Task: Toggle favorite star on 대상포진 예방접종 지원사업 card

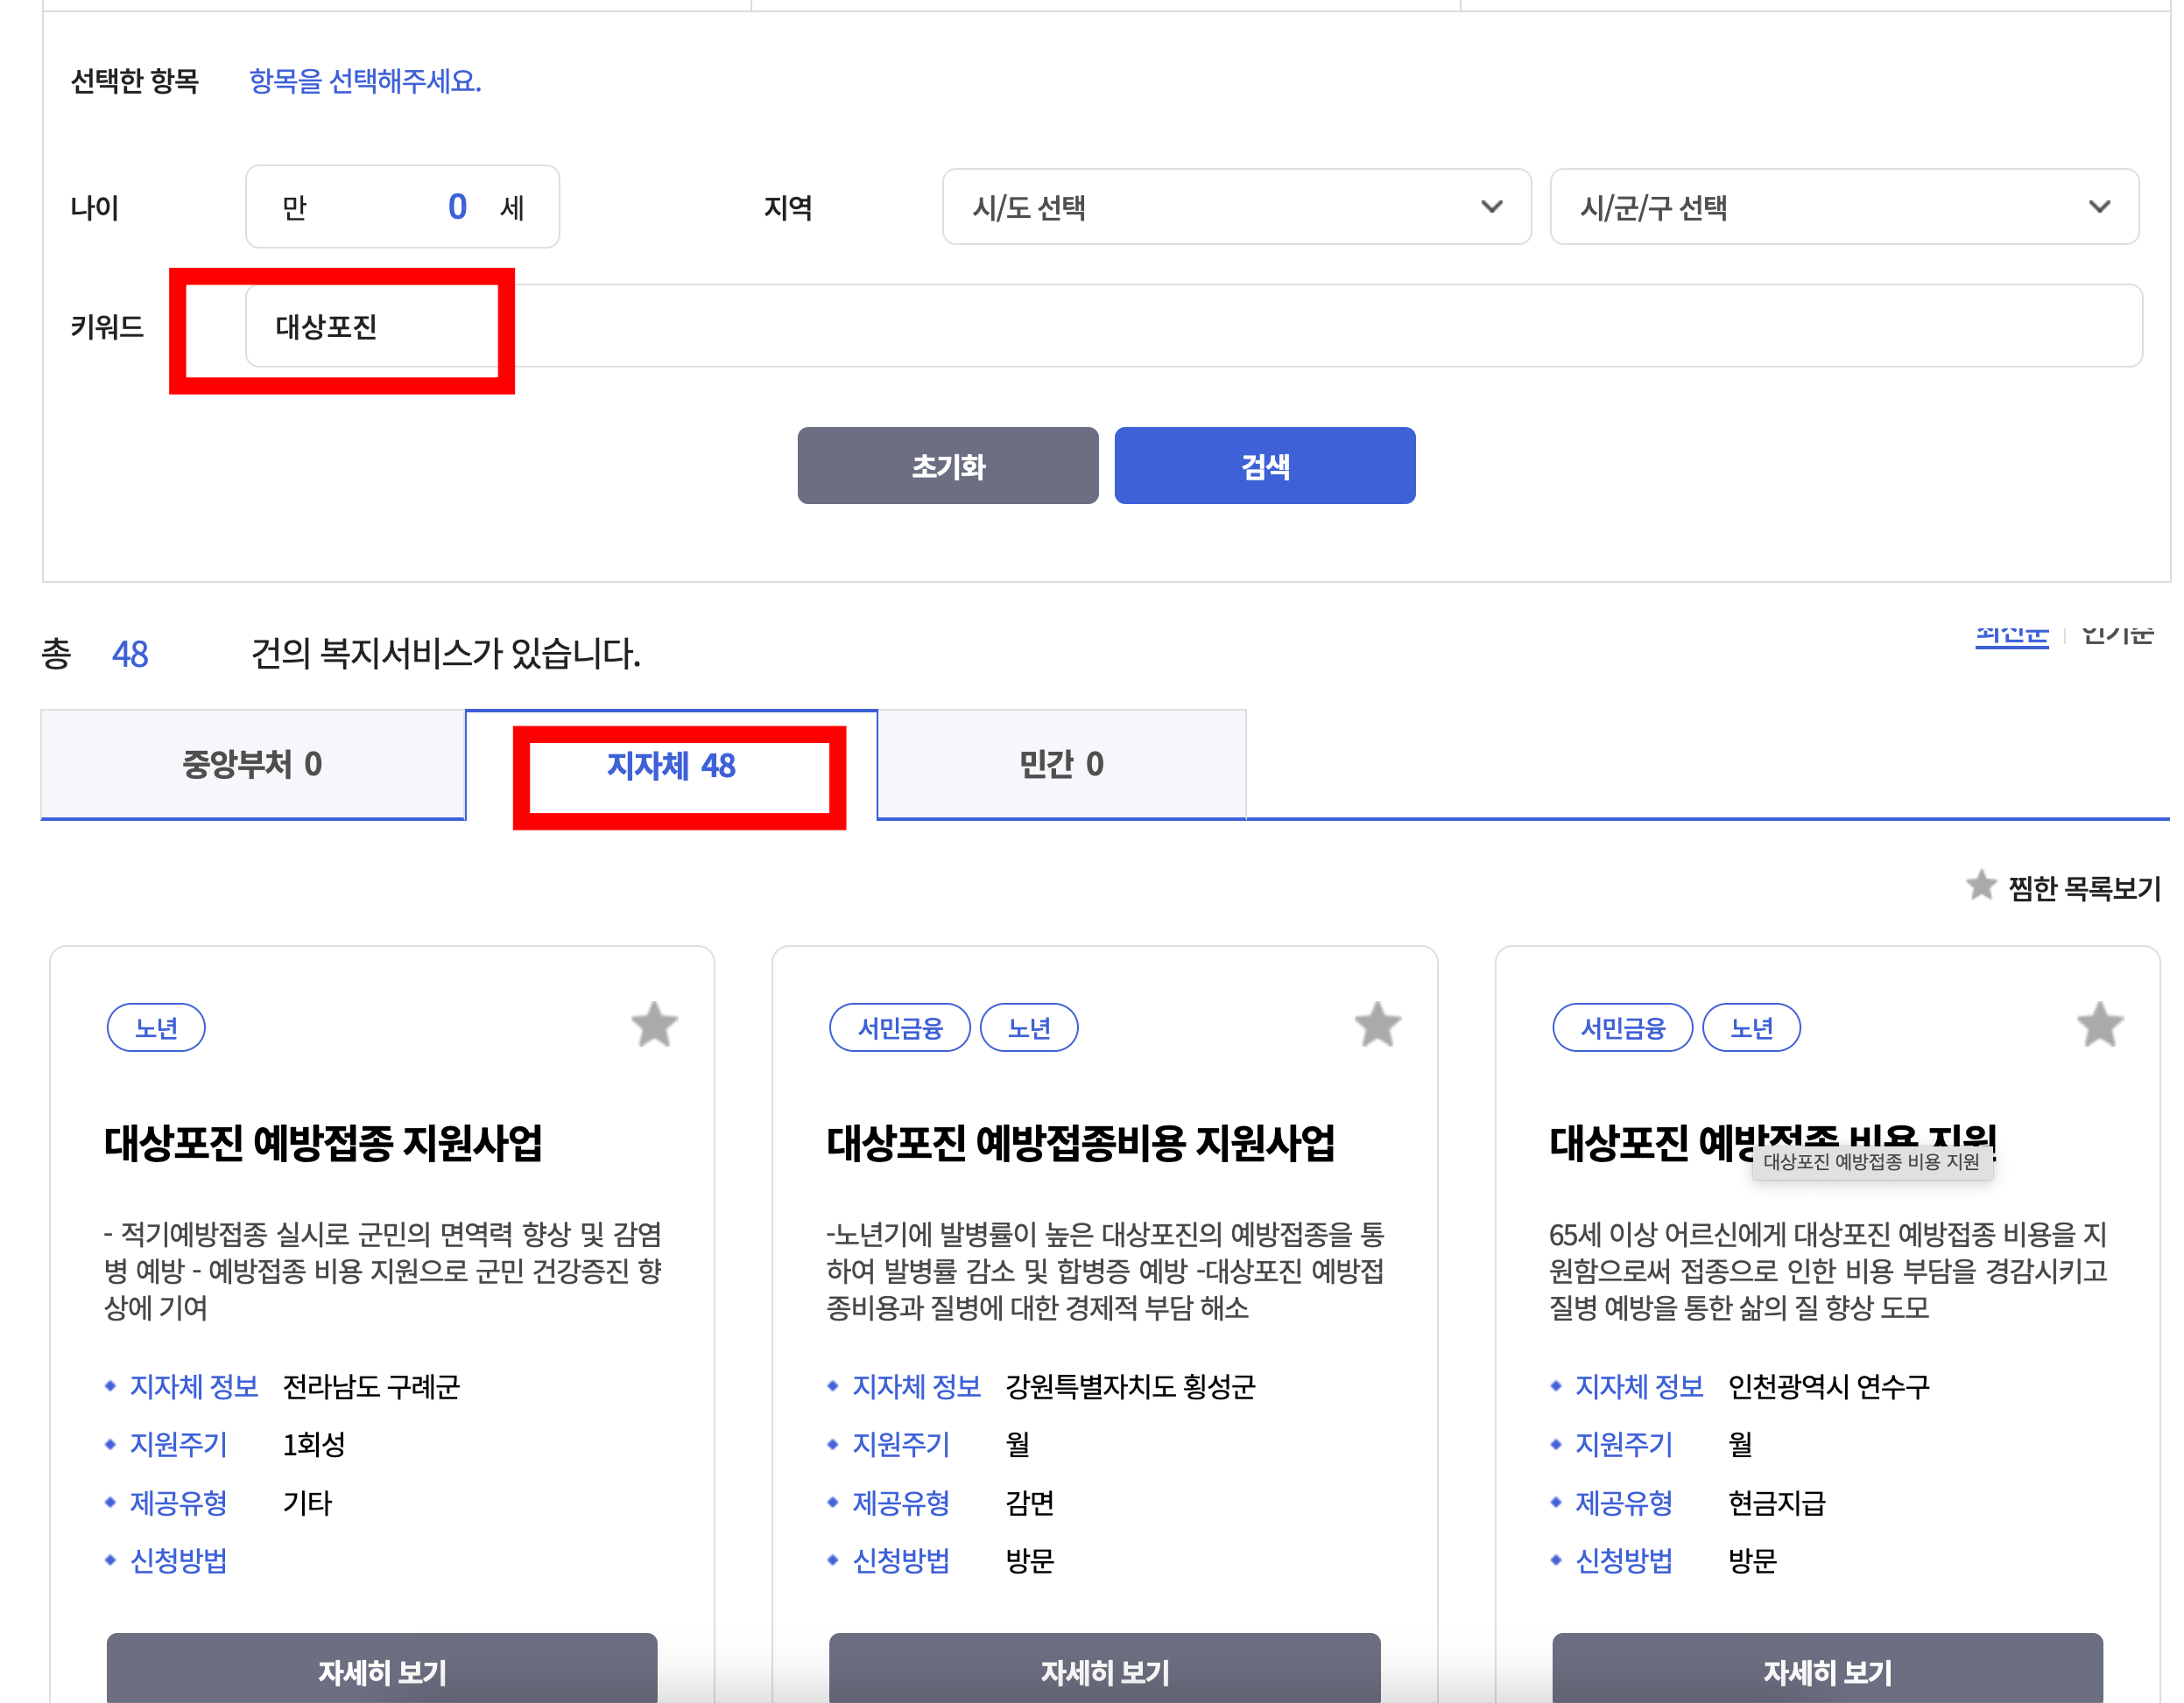Action: (655, 1023)
